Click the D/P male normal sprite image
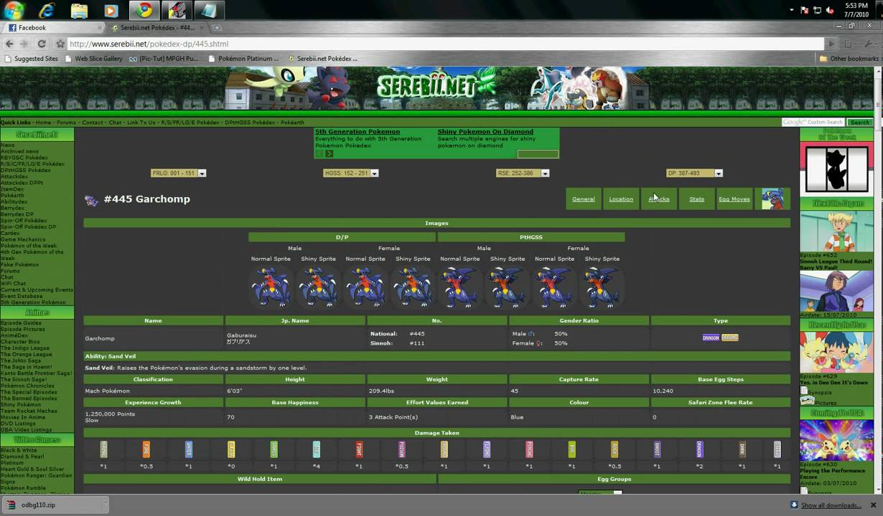The width and height of the screenshot is (883, 516). 271,287
